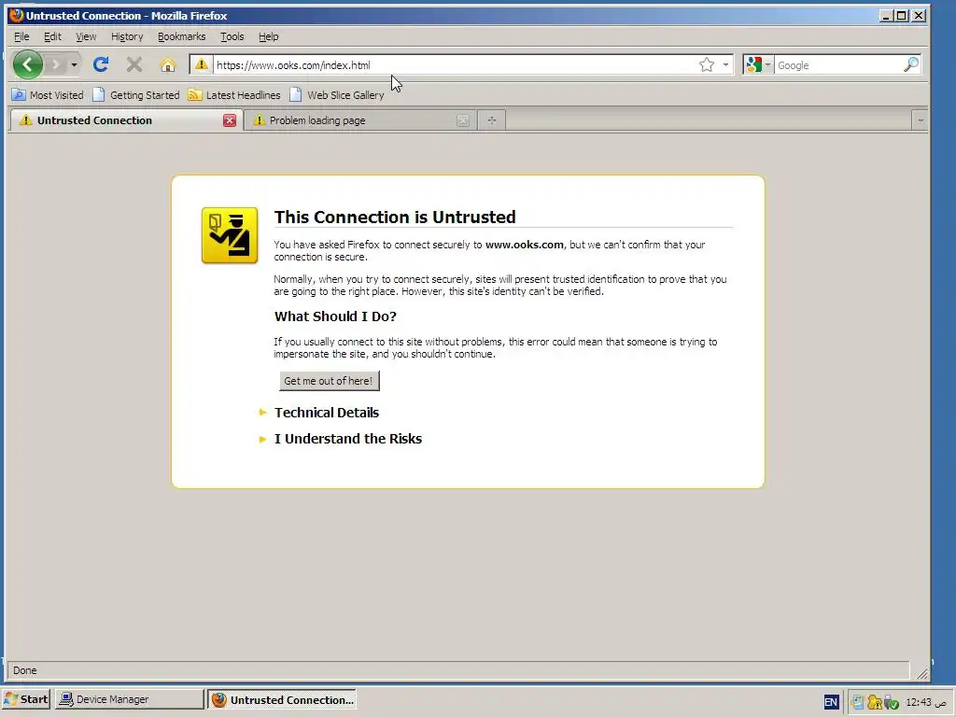Click the green check tray icon

(892, 702)
